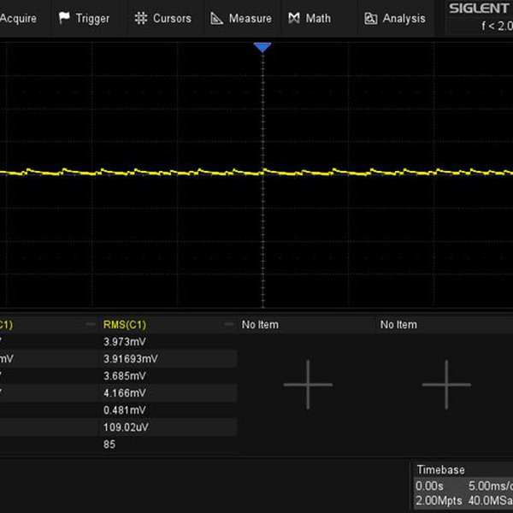The width and height of the screenshot is (513, 513).
Task: Click the second No Item label
Action: click(x=398, y=325)
